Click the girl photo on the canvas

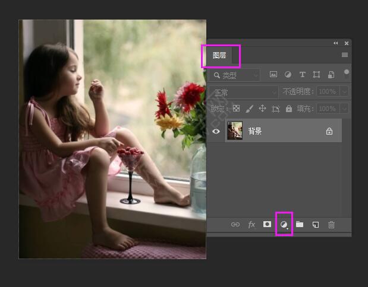click(x=112, y=139)
